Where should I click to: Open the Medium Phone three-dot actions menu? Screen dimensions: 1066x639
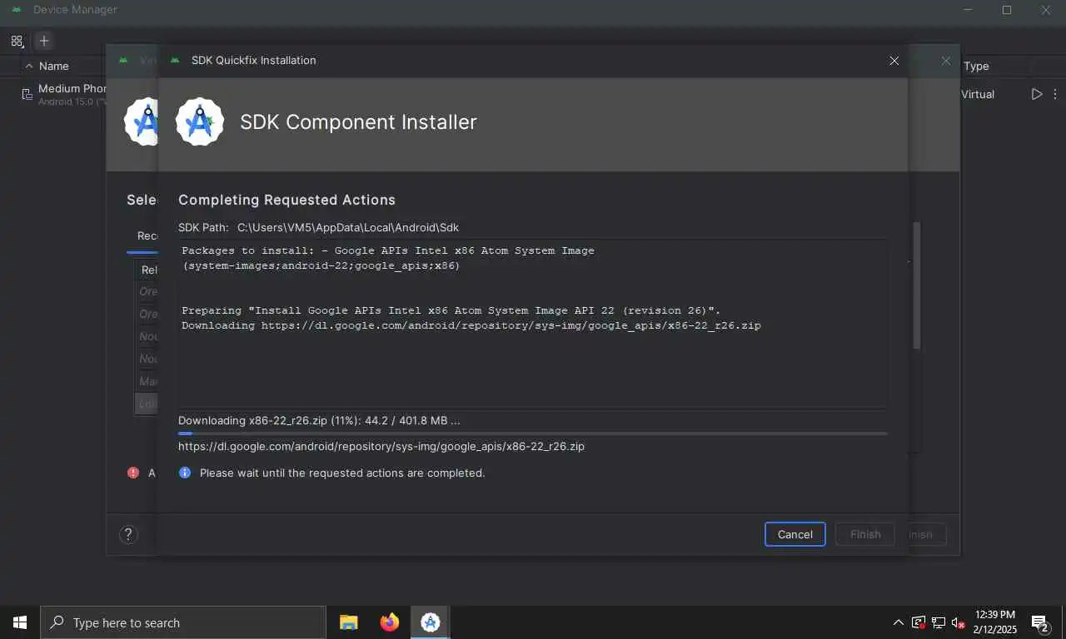1055,94
